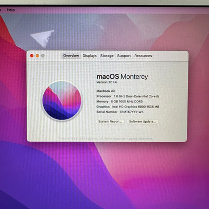Close About This Mac with red button
This screenshot has width=209, height=209.
32,56
